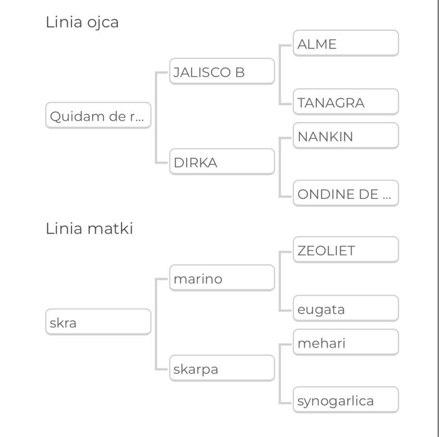
Task: Click the bracket connecting marino and skarpa
Action: point(156,324)
